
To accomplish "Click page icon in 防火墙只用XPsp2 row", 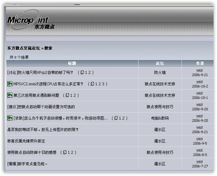I will coord(82,72).
